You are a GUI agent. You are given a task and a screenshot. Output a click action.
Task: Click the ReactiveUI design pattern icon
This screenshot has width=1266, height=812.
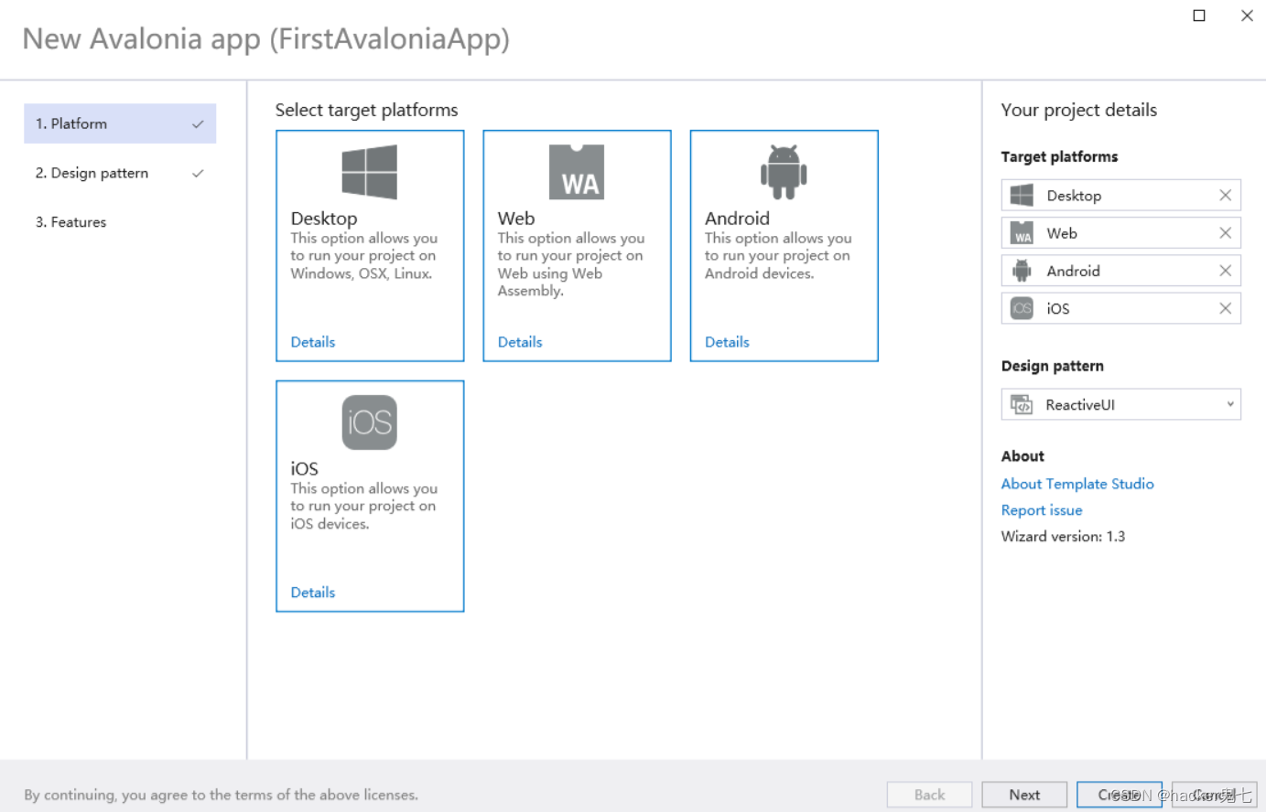(x=1022, y=404)
